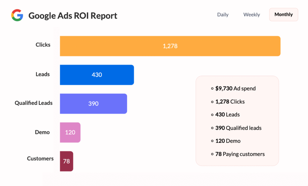Image resolution: width=308 pixels, height=186 pixels.
Task: Click the 390 Qualified leads summary entry
Action: pos(238,128)
